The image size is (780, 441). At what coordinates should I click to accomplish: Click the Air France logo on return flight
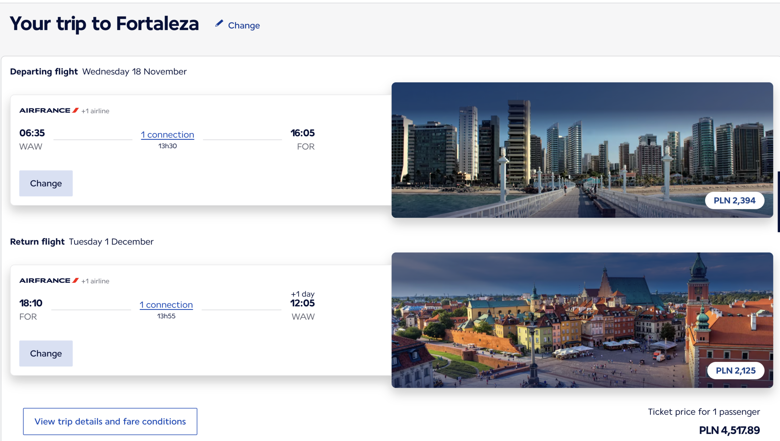point(49,281)
